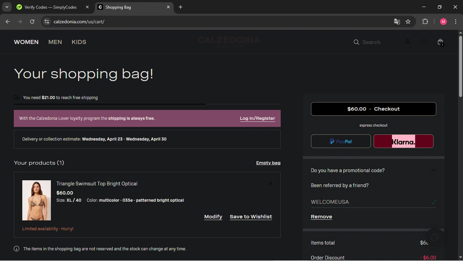Image resolution: width=463 pixels, height=261 pixels.
Task: Click the free shipping progress bar
Action: 147,104
